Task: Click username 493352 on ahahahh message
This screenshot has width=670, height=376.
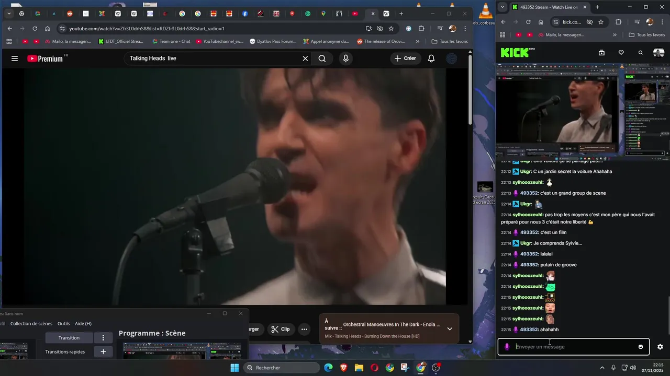Action: tap(529, 330)
